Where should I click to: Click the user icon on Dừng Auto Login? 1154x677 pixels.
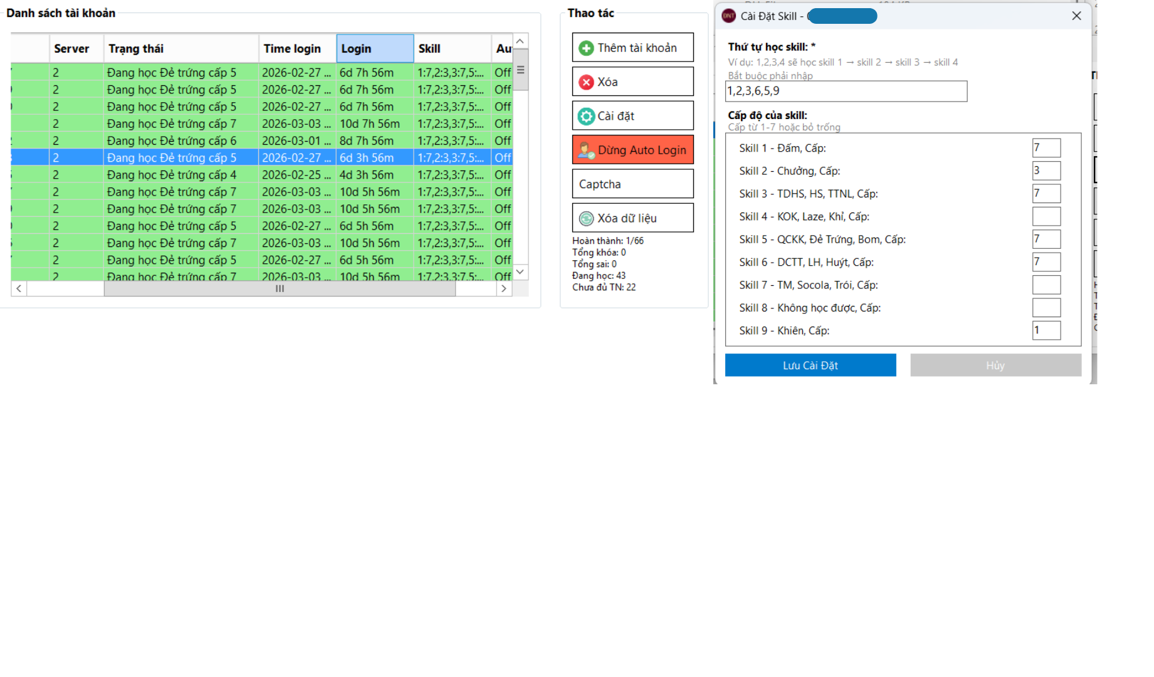pos(586,150)
